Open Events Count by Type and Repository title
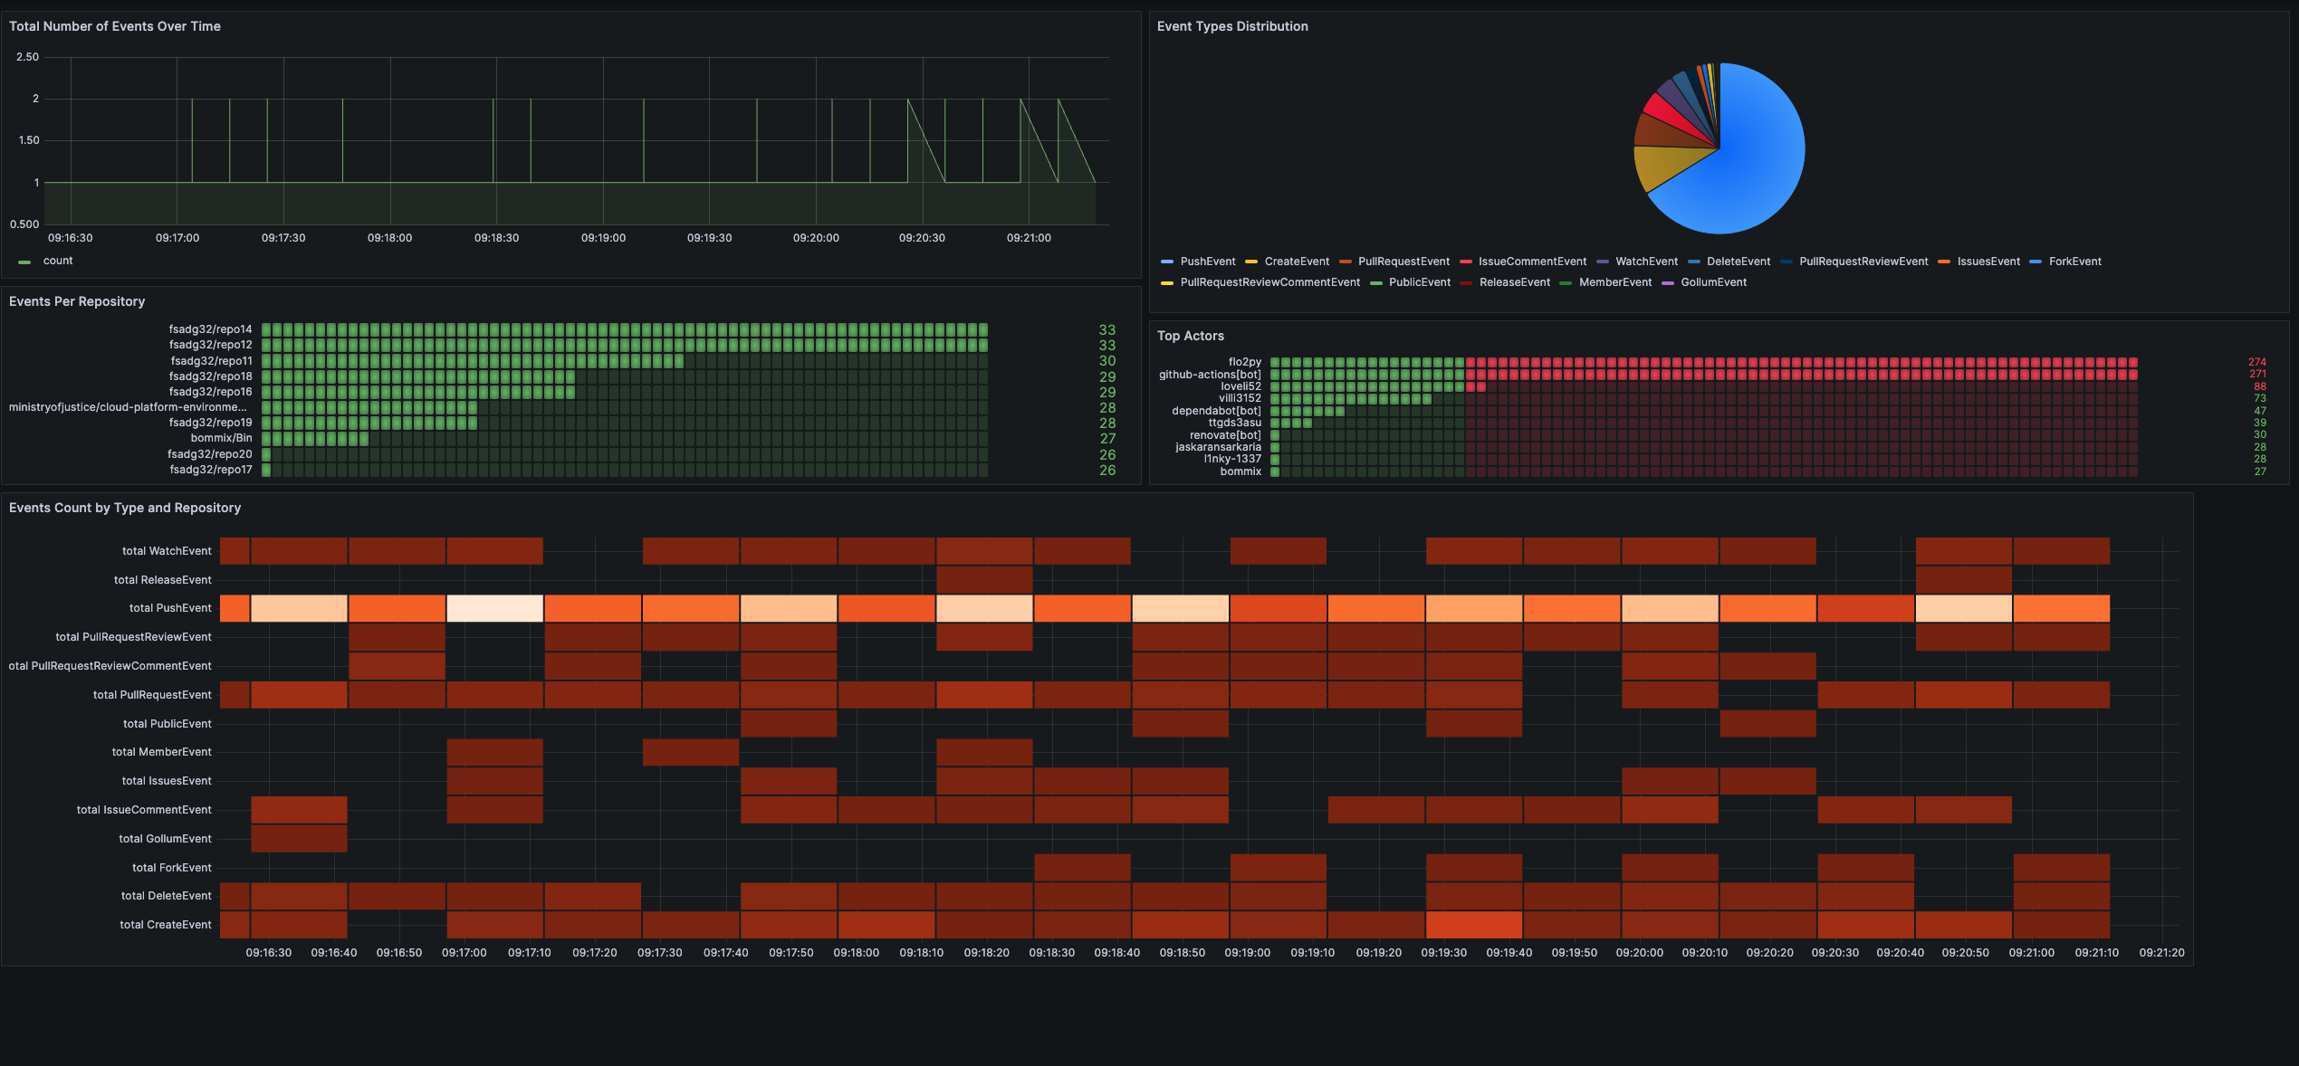 click(125, 508)
